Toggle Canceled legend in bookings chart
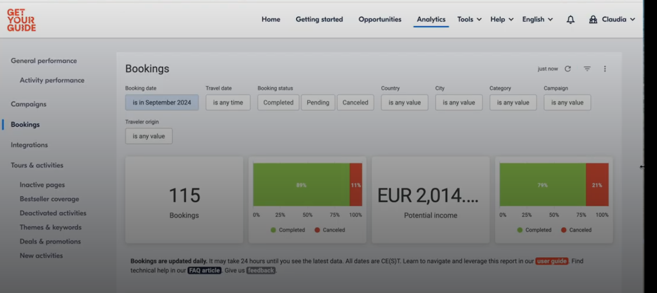 330,230
